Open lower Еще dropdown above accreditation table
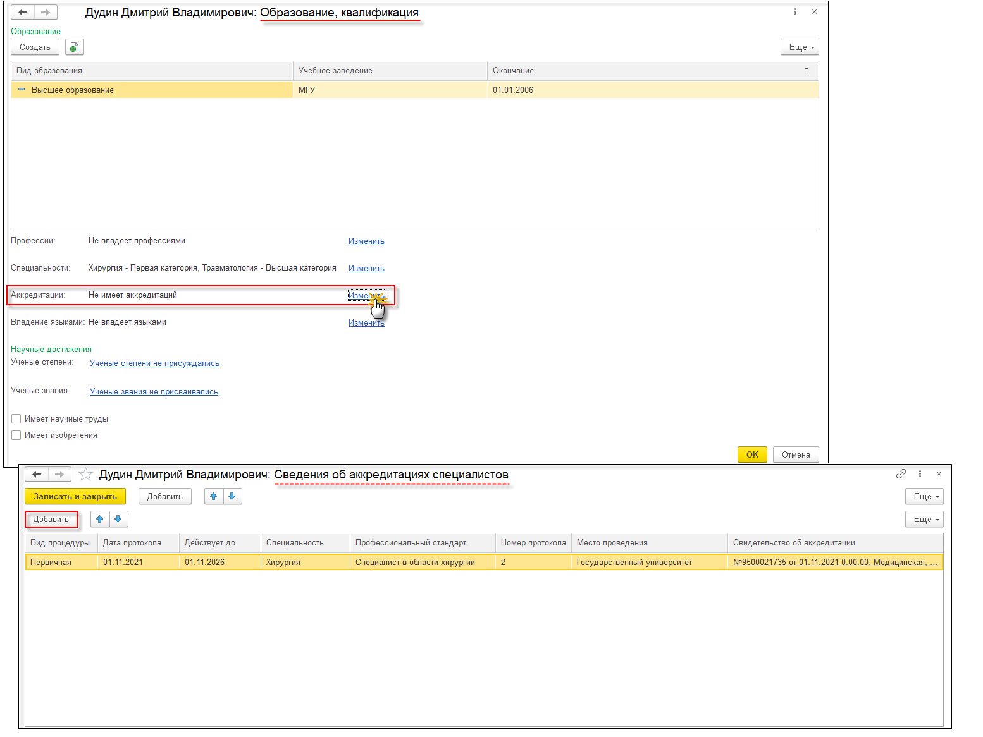The image size is (983, 737). (x=924, y=519)
